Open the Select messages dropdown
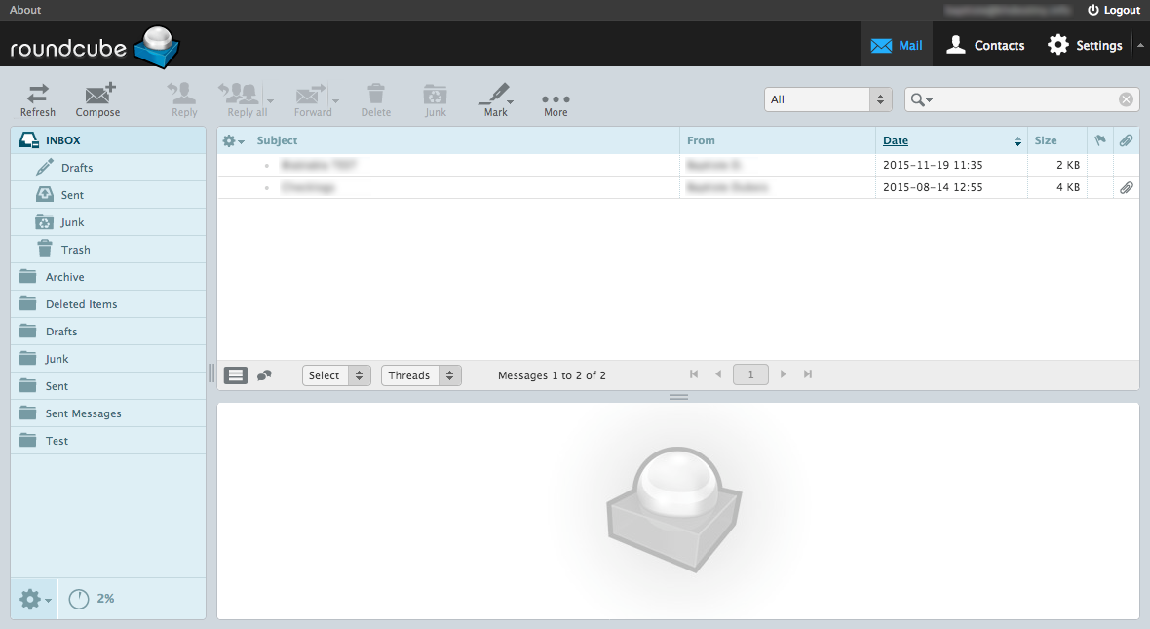1150x629 pixels. coord(335,374)
